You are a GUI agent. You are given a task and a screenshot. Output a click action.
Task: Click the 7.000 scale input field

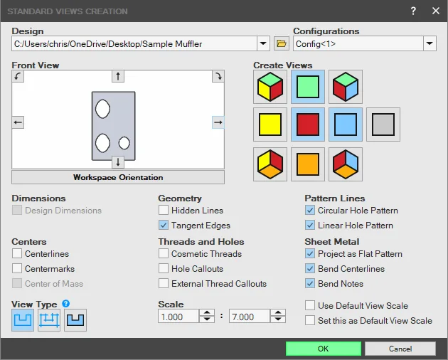[250, 317]
